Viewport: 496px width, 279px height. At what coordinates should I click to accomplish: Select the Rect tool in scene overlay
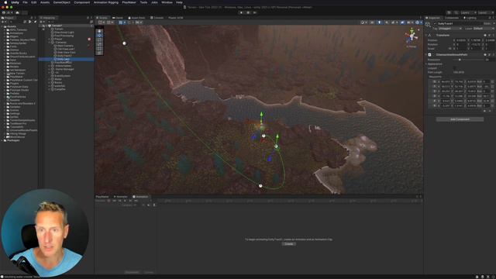pos(99,49)
